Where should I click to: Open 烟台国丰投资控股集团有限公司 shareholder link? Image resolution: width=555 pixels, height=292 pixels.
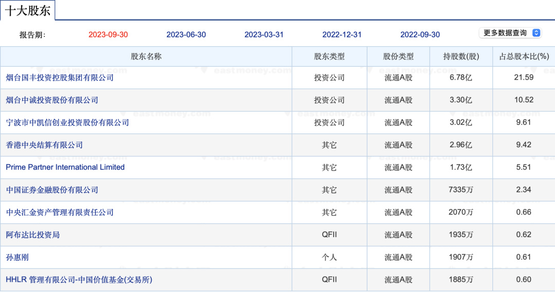tap(60, 77)
